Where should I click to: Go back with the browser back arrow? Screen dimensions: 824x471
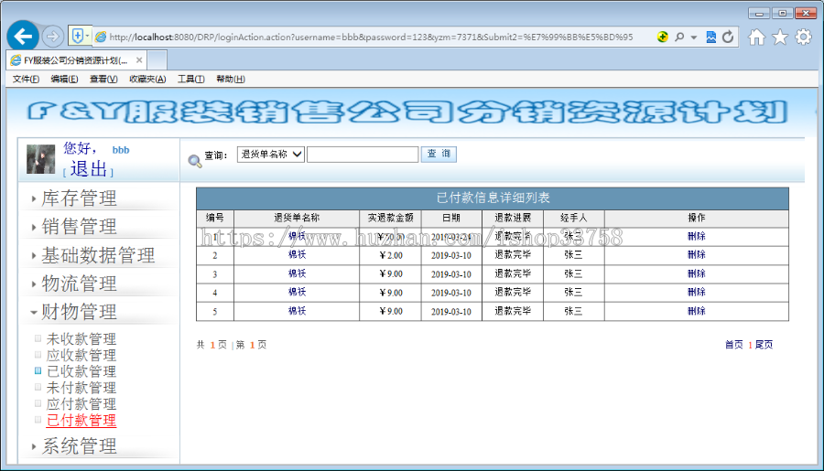point(23,37)
